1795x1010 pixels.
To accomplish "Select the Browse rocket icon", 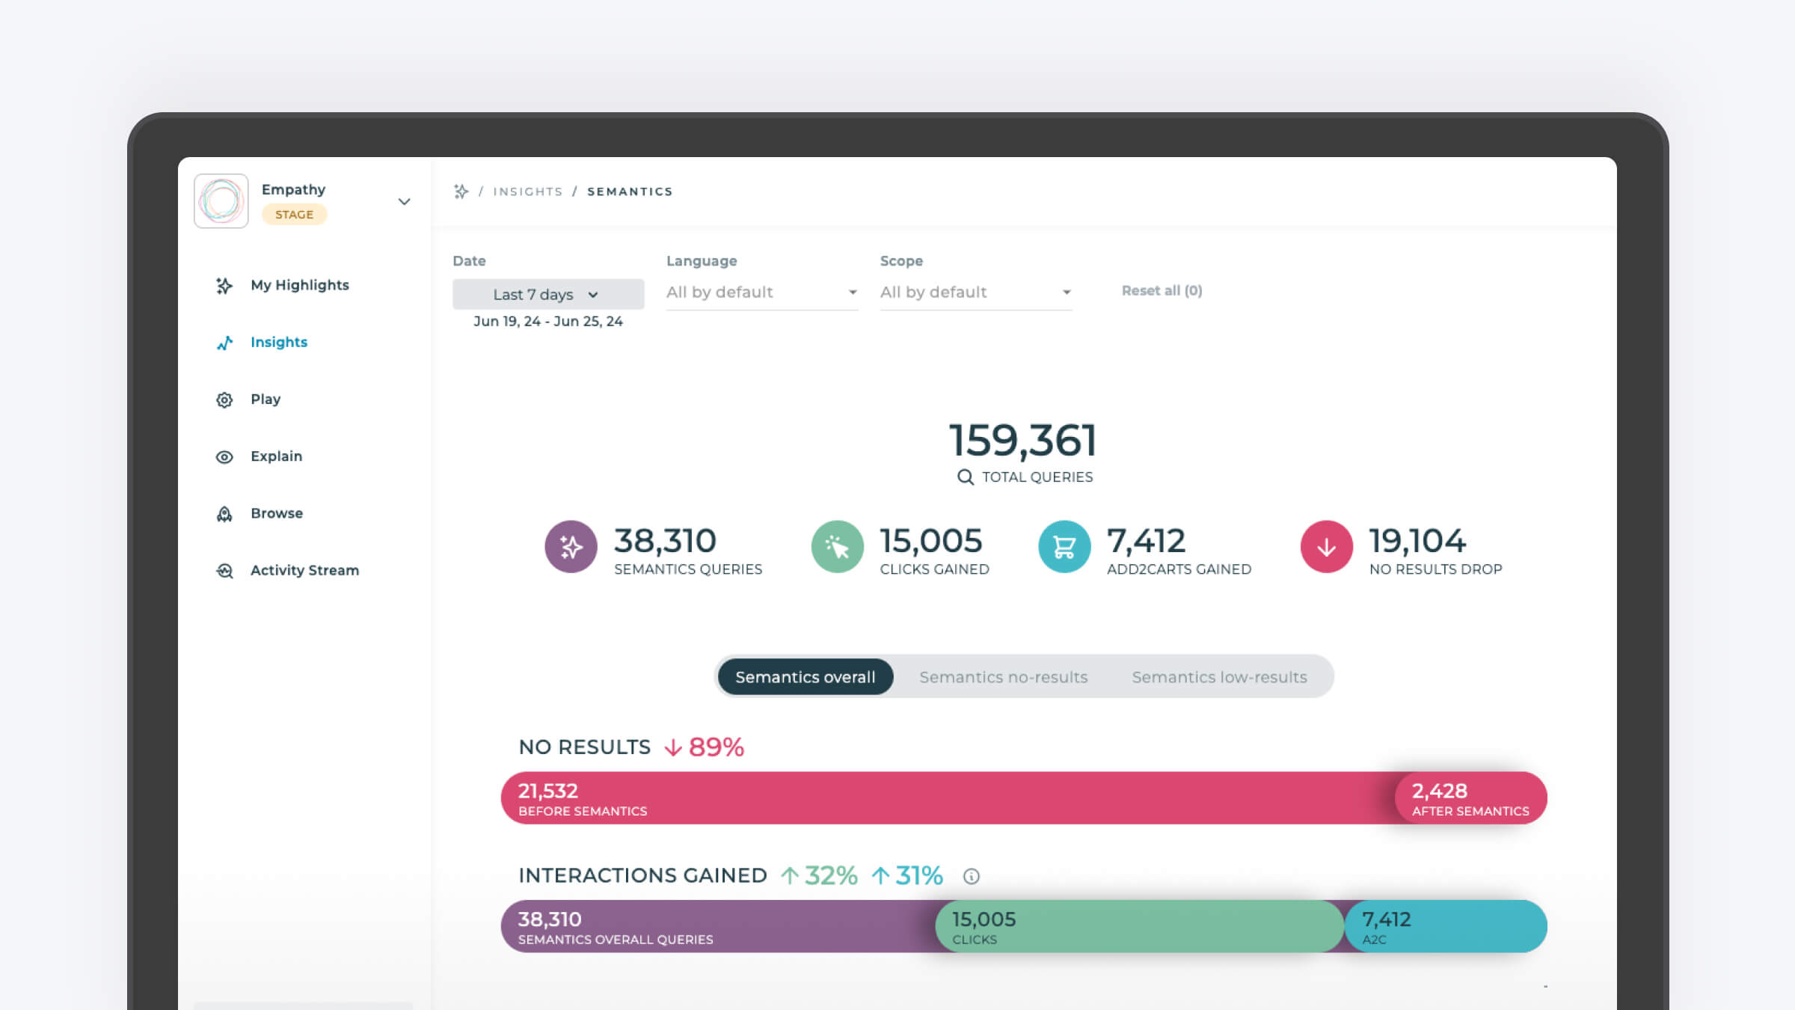I will 224,513.
